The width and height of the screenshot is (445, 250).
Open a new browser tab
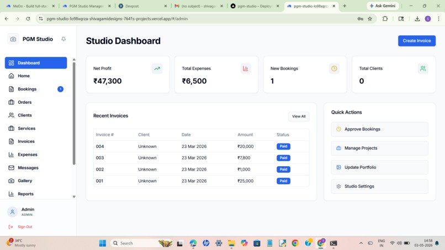tap(345, 6)
